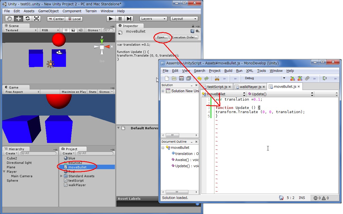This screenshot has height=214, width=343.
Task: Click the Execution Order... button
Action: 184,37
